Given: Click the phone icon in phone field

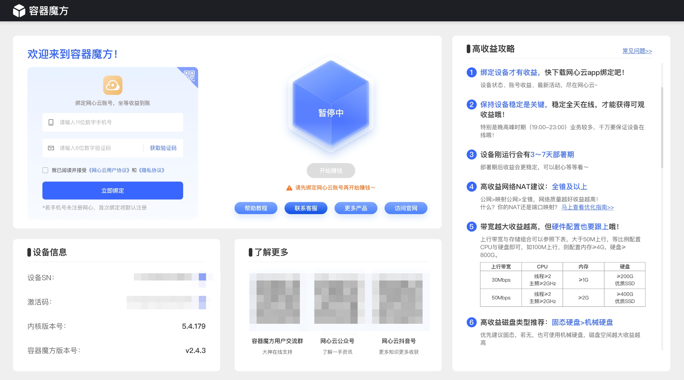Looking at the screenshot, I should tap(51, 122).
